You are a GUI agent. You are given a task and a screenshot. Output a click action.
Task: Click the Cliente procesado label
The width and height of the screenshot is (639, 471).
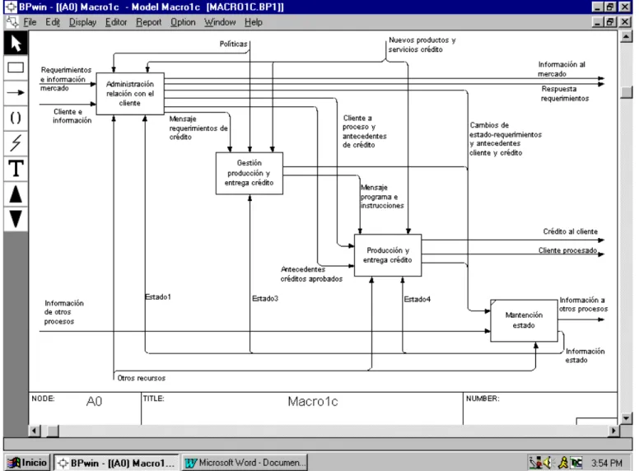pos(567,250)
